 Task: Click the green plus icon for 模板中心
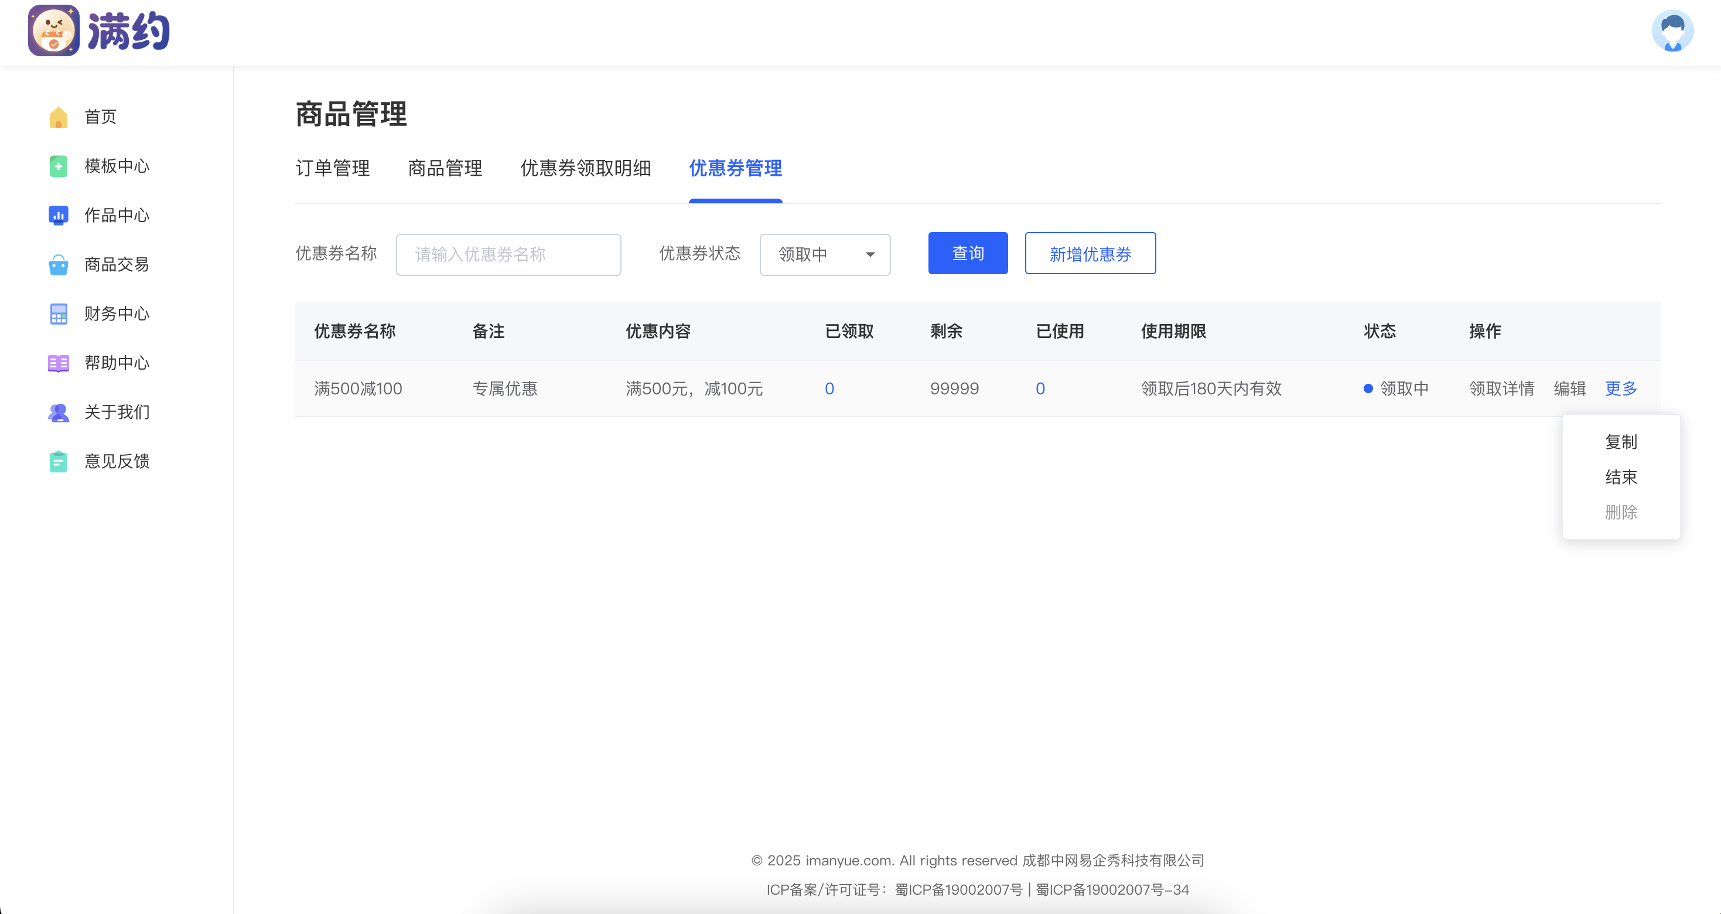pyautogui.click(x=59, y=166)
